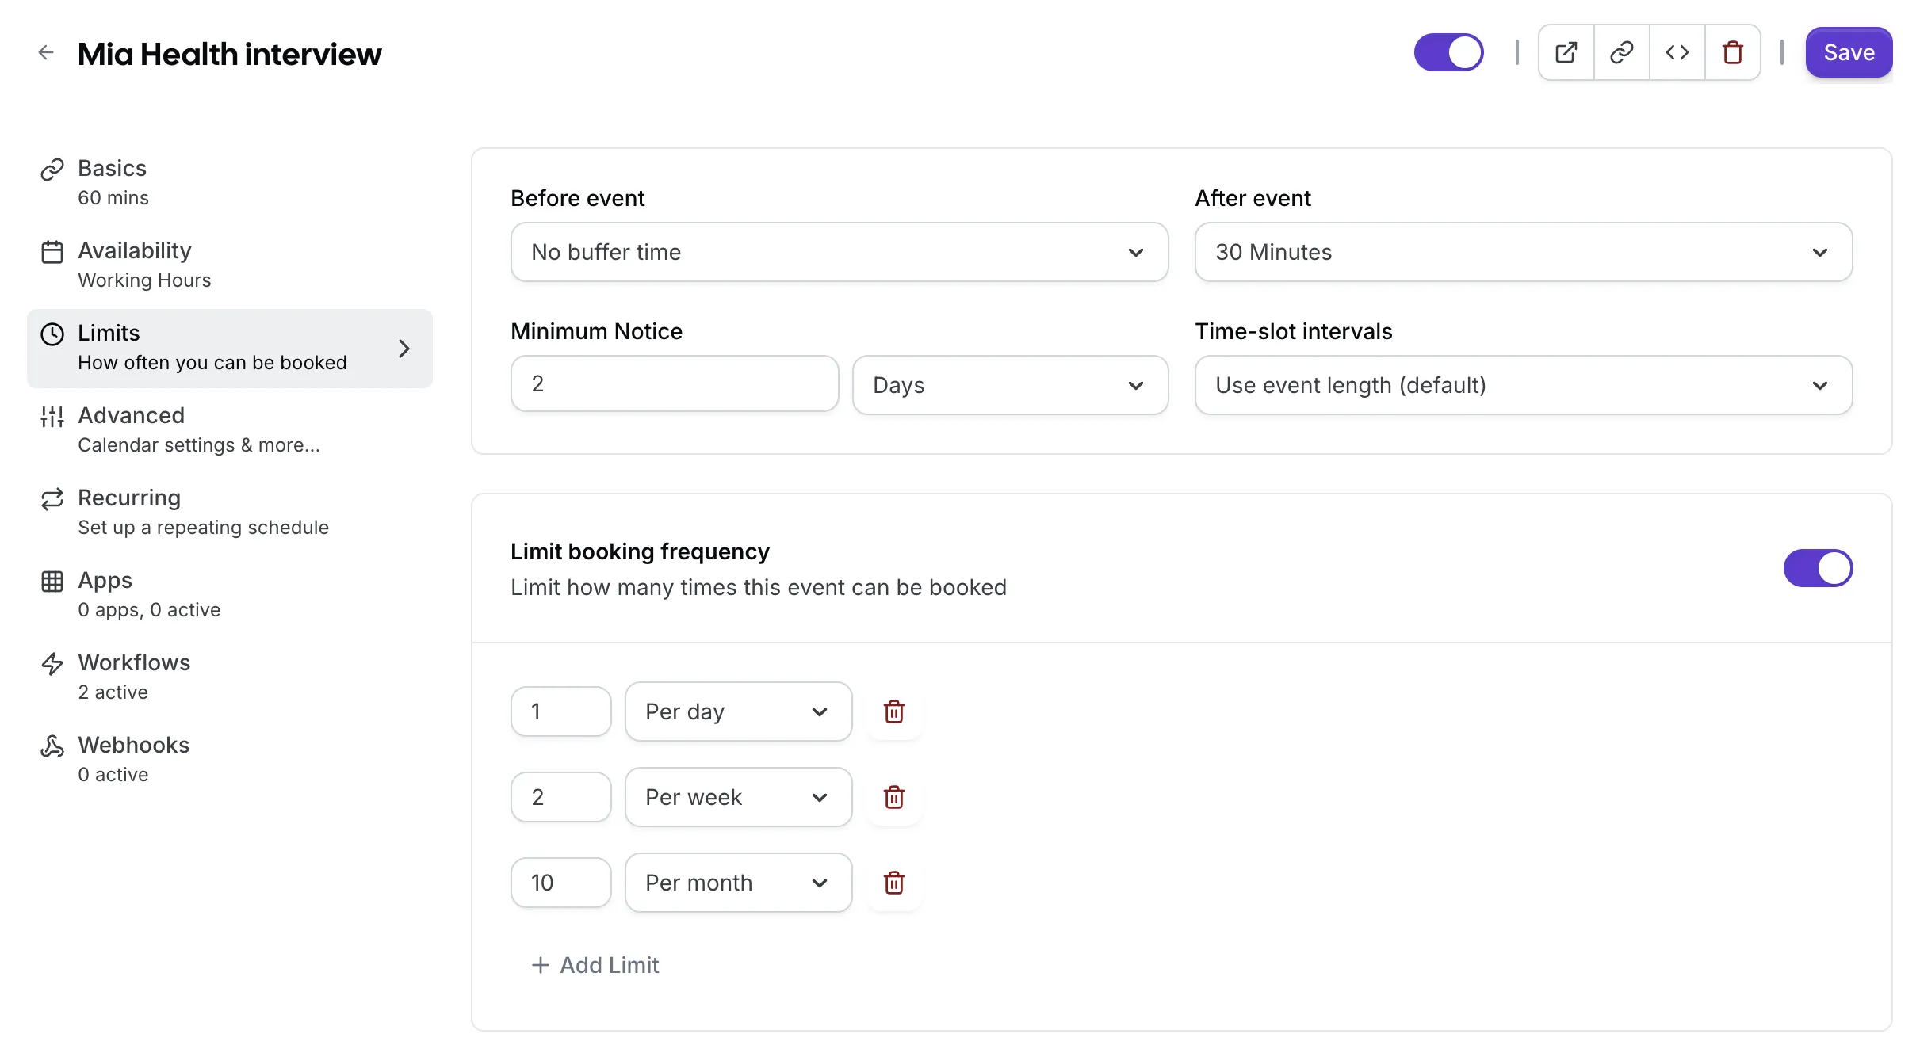
Task: Open event preview in new tab icon
Action: point(1566,53)
